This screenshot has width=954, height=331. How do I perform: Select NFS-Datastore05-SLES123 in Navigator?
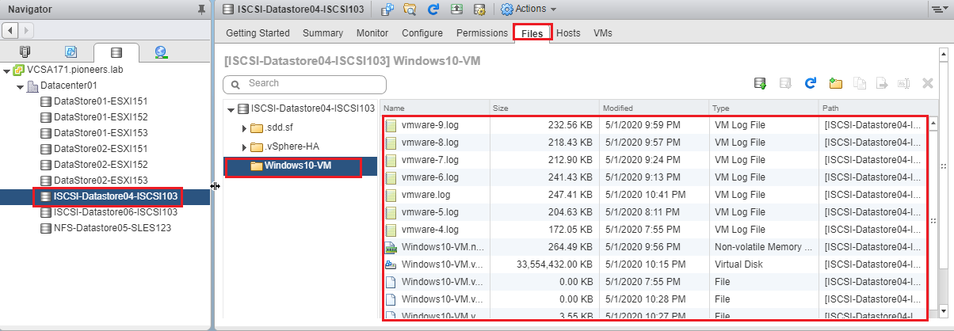[105, 228]
